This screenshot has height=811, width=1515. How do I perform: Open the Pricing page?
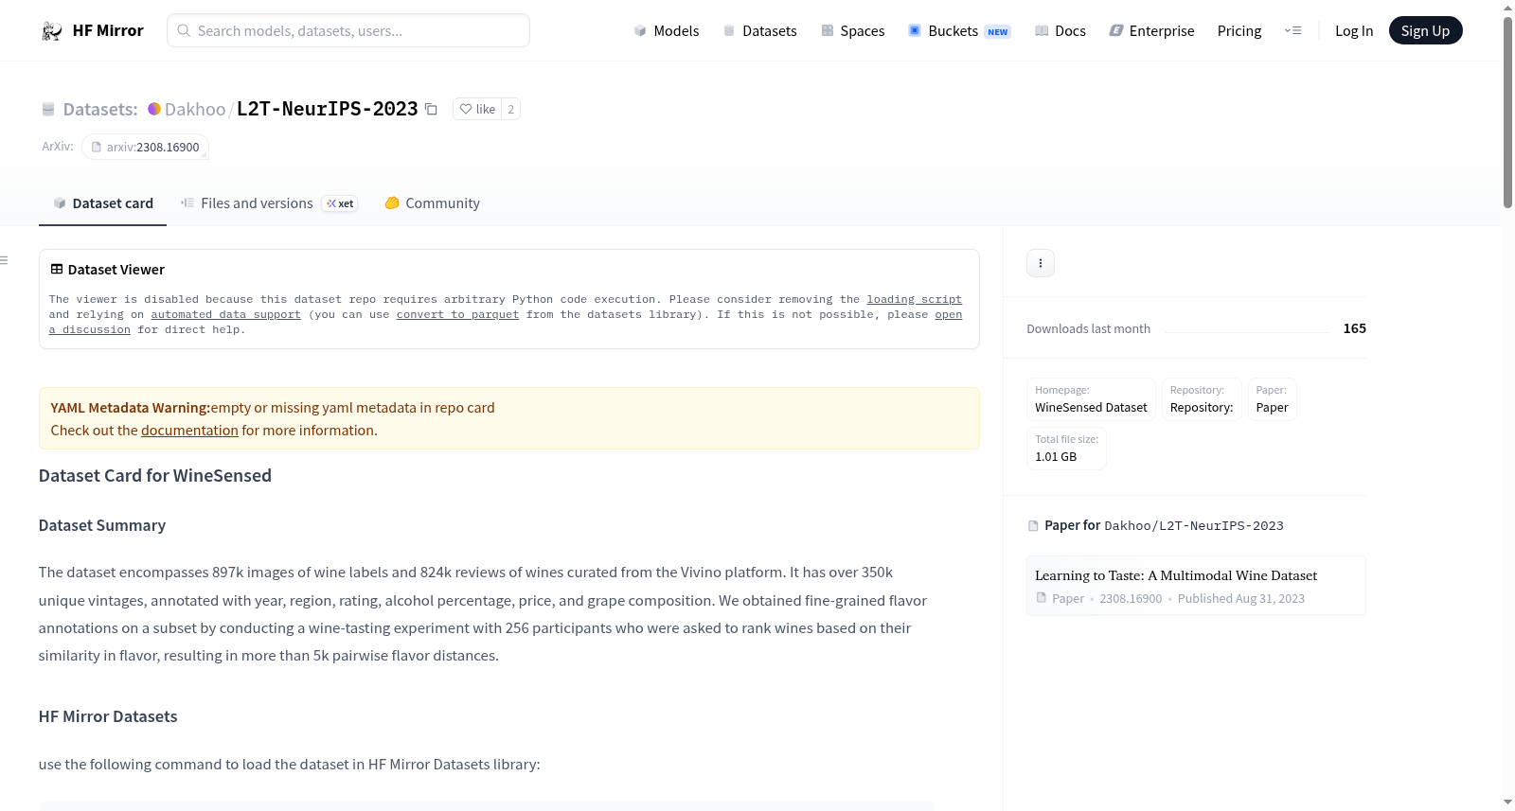tap(1239, 31)
